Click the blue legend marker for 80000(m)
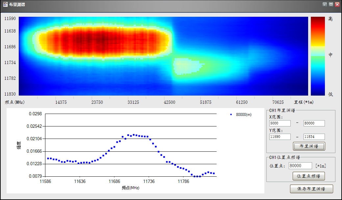This screenshot has width=342, height=200. [x=231, y=115]
